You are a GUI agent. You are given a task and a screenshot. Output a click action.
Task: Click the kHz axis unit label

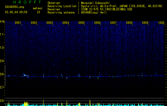[2, 21]
